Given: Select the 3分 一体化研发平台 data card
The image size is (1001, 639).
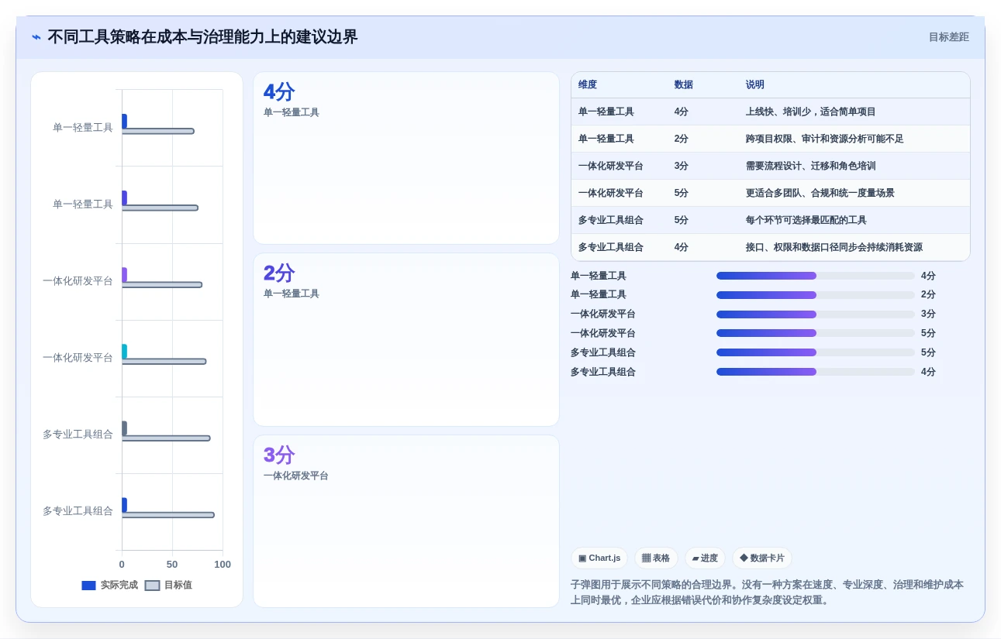Looking at the screenshot, I should pyautogui.click(x=406, y=521).
